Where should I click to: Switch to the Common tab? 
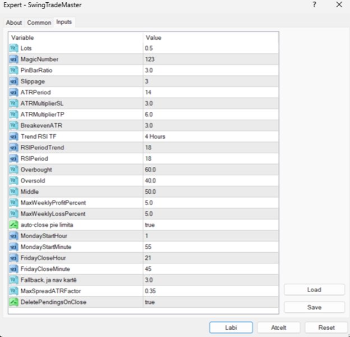click(x=39, y=22)
